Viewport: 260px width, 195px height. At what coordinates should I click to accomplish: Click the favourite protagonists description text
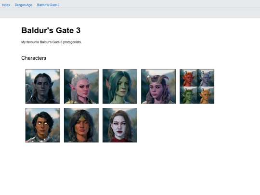point(52,42)
